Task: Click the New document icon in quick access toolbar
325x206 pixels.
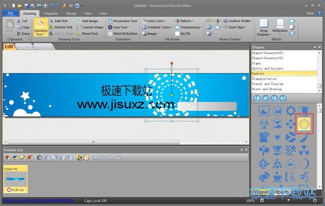Action: click(x=13, y=6)
